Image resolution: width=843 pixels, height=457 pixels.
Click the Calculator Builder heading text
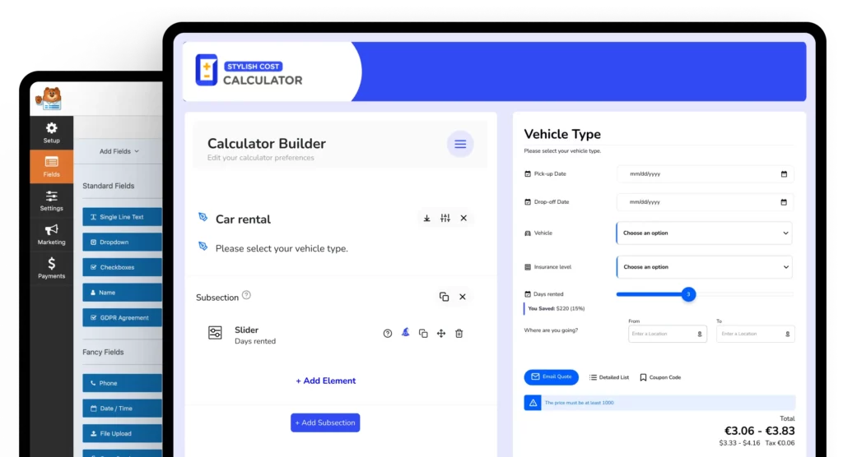(x=267, y=143)
